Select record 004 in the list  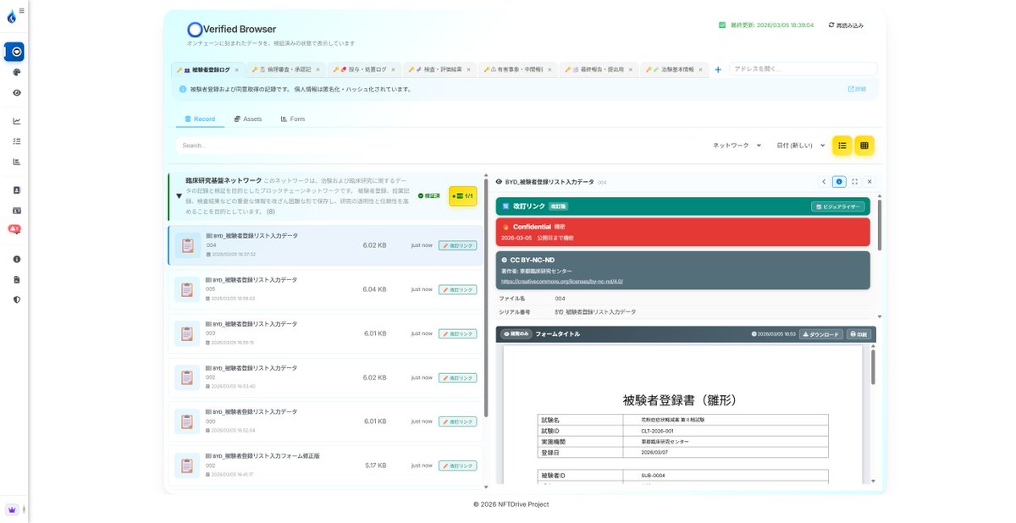click(326, 245)
